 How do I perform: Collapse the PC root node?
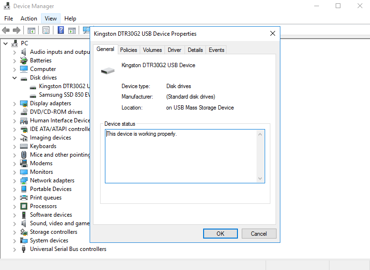tap(6, 43)
